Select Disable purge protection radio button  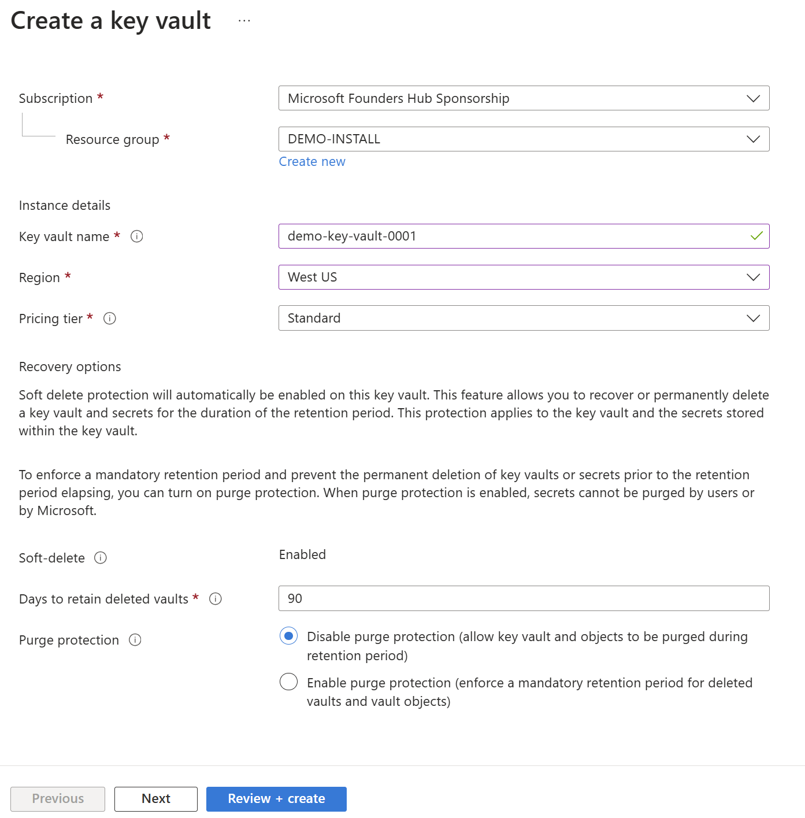[288, 636]
